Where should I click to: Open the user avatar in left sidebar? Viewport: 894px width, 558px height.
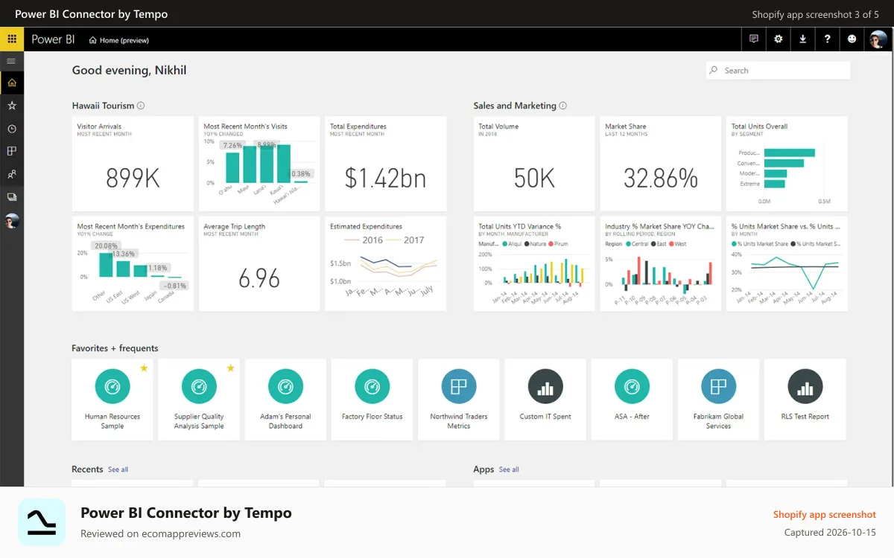[x=12, y=220]
